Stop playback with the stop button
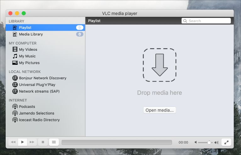 [43, 142]
